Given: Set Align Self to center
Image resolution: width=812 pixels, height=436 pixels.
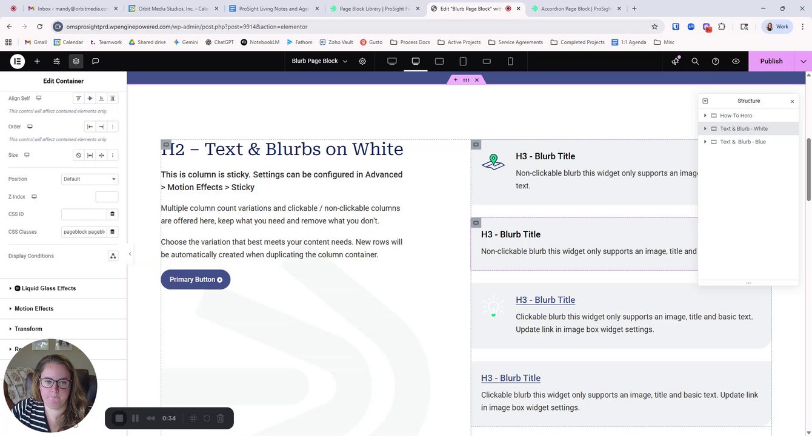Looking at the screenshot, I should pyautogui.click(x=90, y=98).
